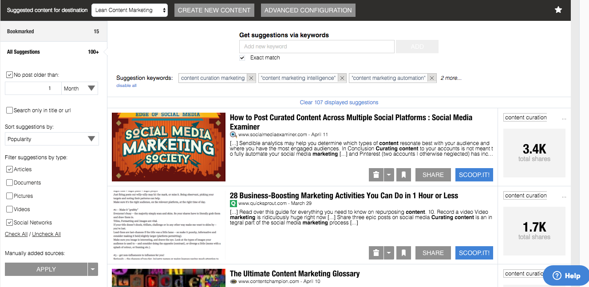Uncheck the Articles type filter
Viewport: 589px width, 287px height.
pyautogui.click(x=9, y=169)
